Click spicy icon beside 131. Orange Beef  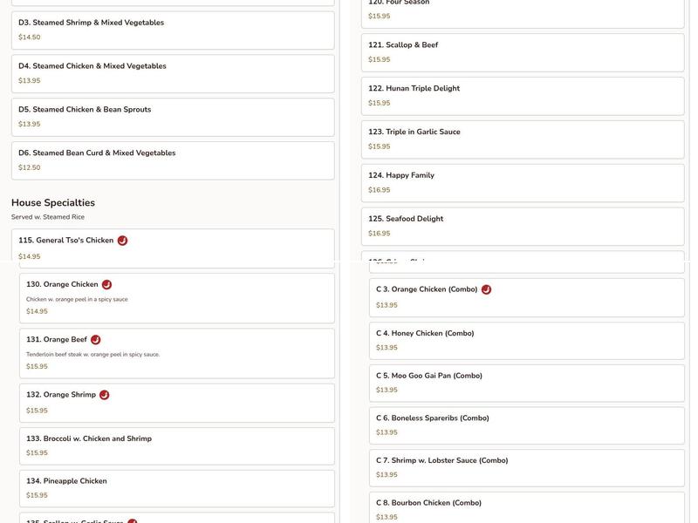point(95,340)
